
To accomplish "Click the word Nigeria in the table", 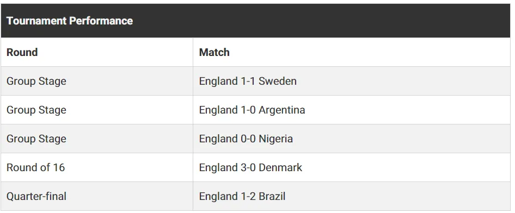I will [275, 139].
